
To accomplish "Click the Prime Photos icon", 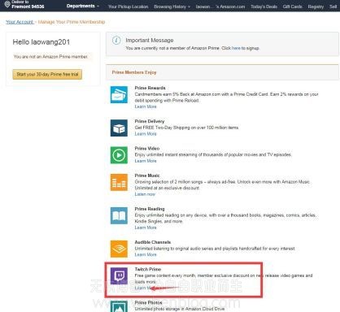I will tap(119, 306).
